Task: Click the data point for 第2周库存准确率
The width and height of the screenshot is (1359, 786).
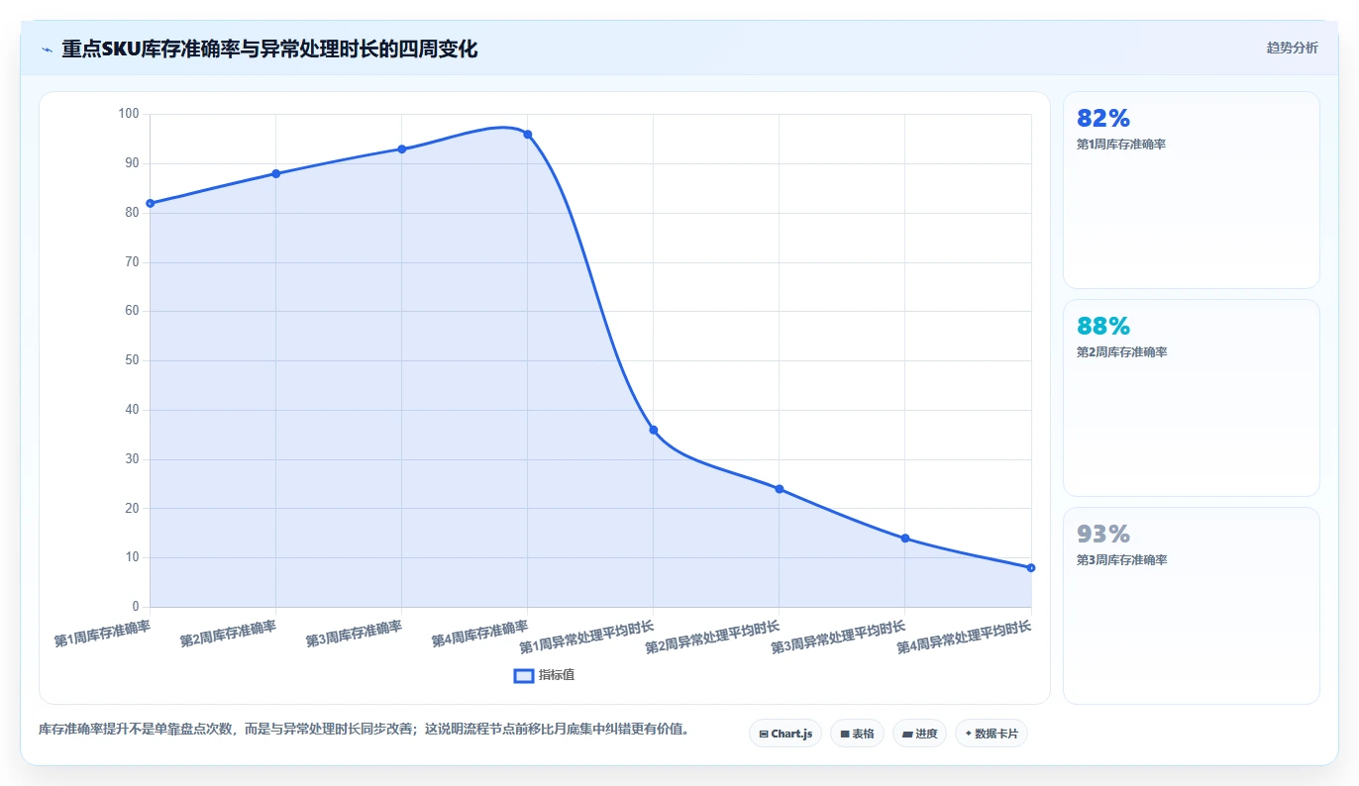Action: click(275, 174)
